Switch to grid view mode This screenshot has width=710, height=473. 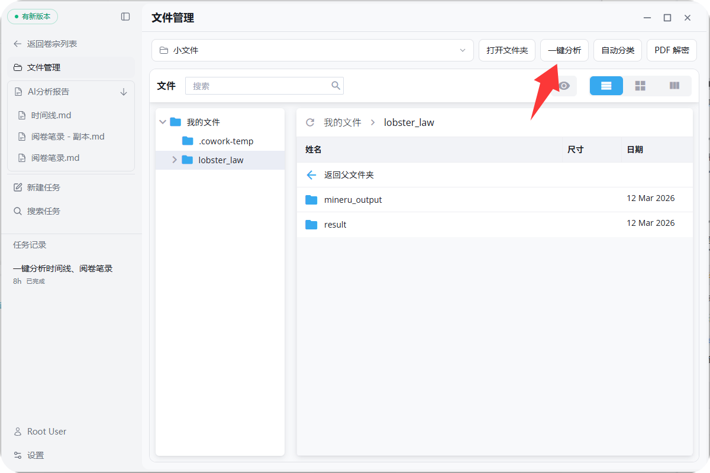pos(640,86)
